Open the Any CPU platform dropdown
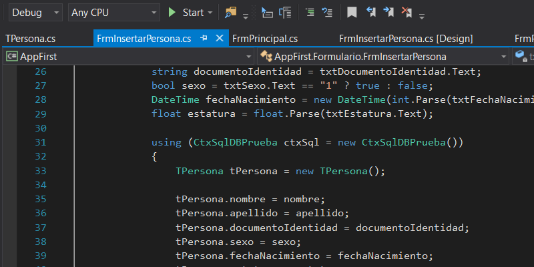The height and width of the screenshot is (267, 534). pos(114,13)
